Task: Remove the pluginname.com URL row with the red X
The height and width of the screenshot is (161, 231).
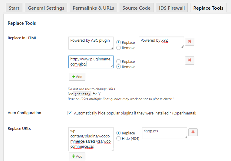Action: [x=190, y=60]
